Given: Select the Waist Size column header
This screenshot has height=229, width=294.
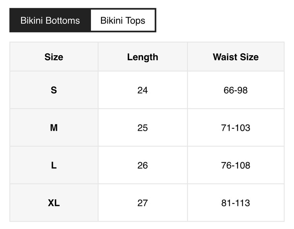Looking at the screenshot, I should (x=236, y=57).
